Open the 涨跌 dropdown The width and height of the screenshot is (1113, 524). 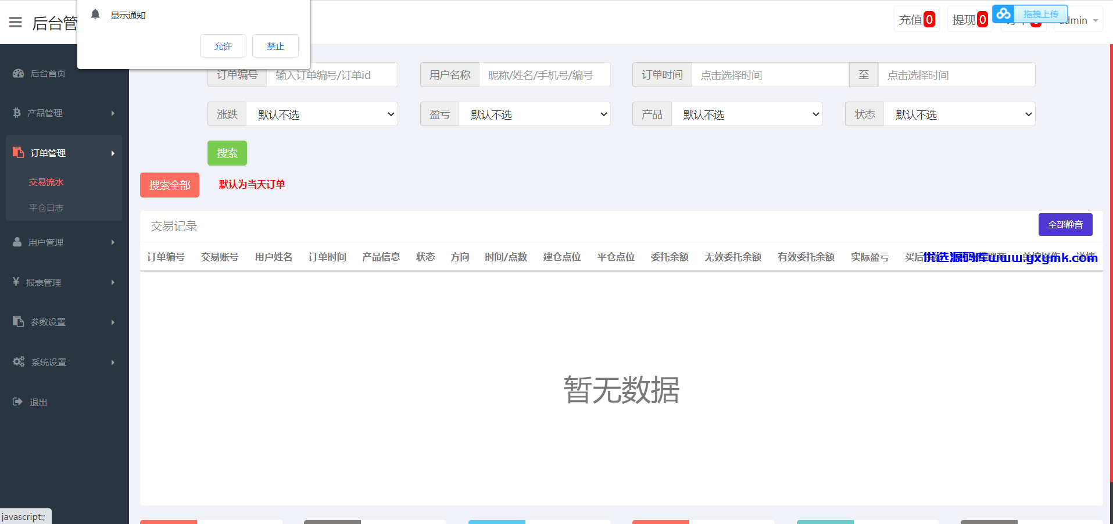click(322, 114)
